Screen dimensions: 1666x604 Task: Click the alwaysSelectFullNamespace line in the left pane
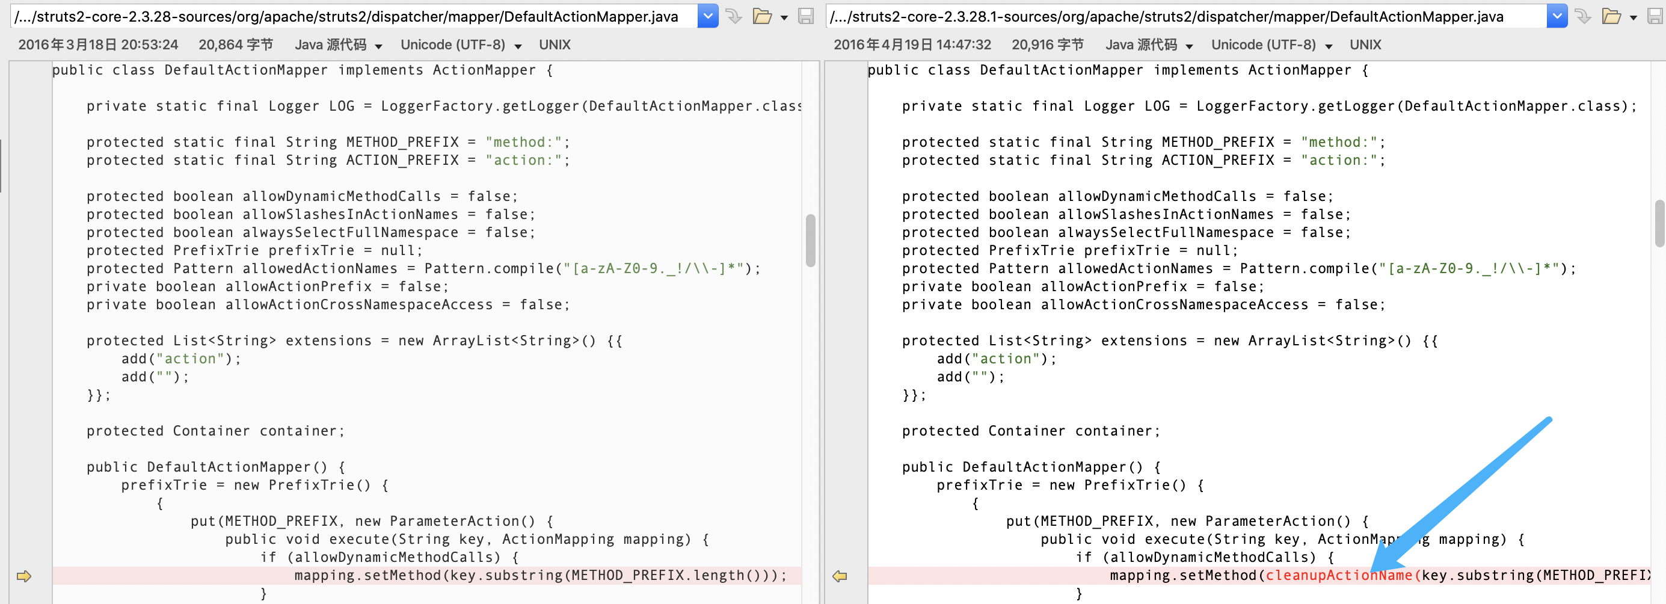pos(311,233)
